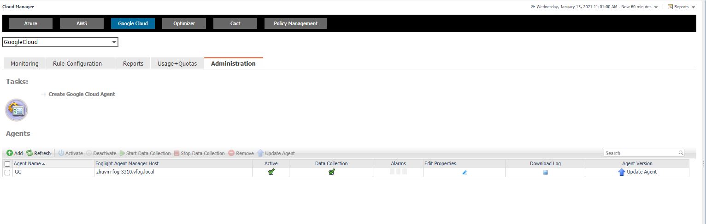Click the Stop Data Collection red icon
This screenshot has height=224, width=706.
point(176,153)
